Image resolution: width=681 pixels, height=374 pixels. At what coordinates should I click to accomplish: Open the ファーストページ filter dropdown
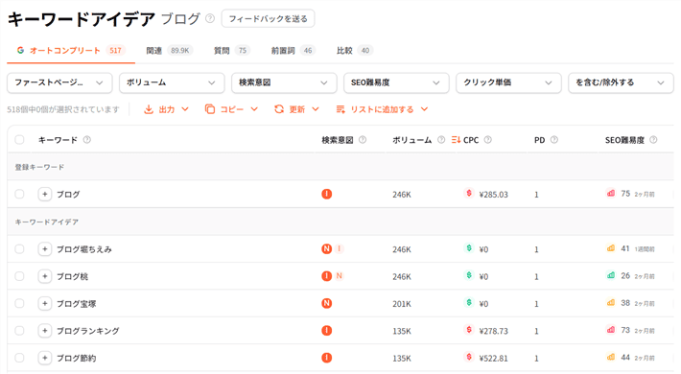59,83
